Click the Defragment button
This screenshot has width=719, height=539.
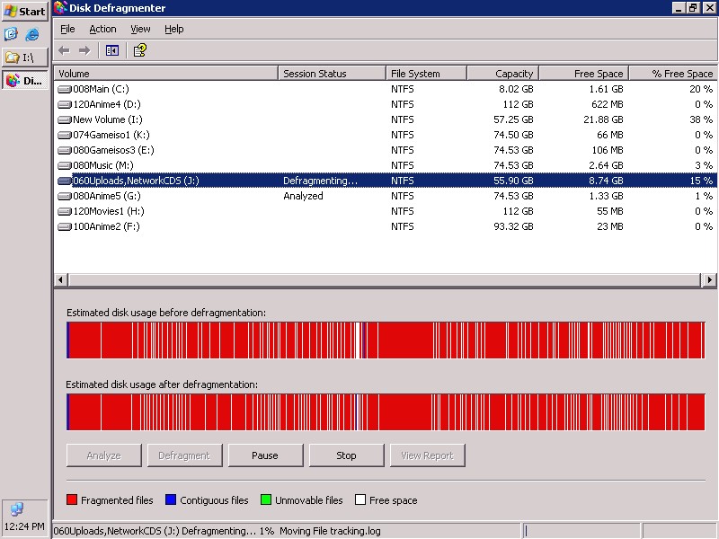(x=185, y=455)
